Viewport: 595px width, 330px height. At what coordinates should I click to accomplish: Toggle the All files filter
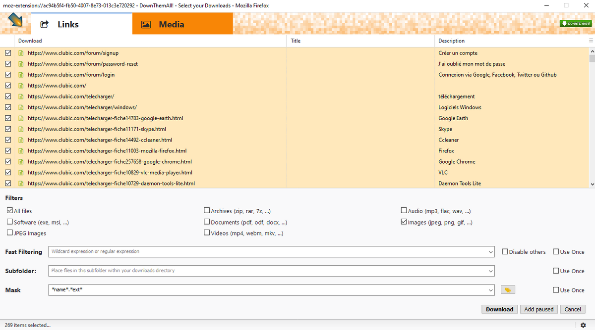10,211
